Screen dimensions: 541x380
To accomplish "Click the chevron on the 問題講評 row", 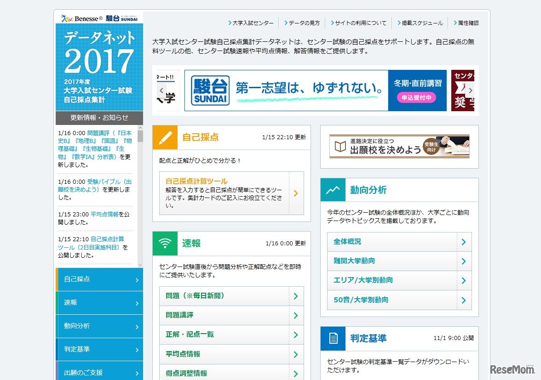I will (x=296, y=315).
